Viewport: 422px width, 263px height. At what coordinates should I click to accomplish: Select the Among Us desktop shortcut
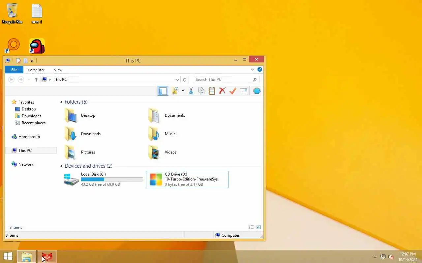click(37, 46)
